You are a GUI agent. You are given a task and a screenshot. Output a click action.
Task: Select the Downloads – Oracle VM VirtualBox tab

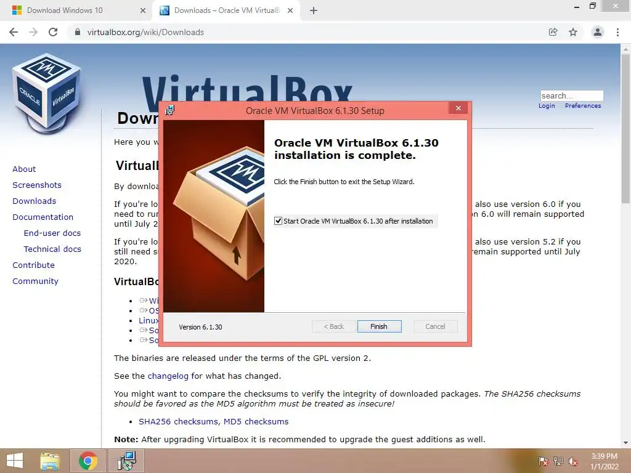click(x=227, y=10)
